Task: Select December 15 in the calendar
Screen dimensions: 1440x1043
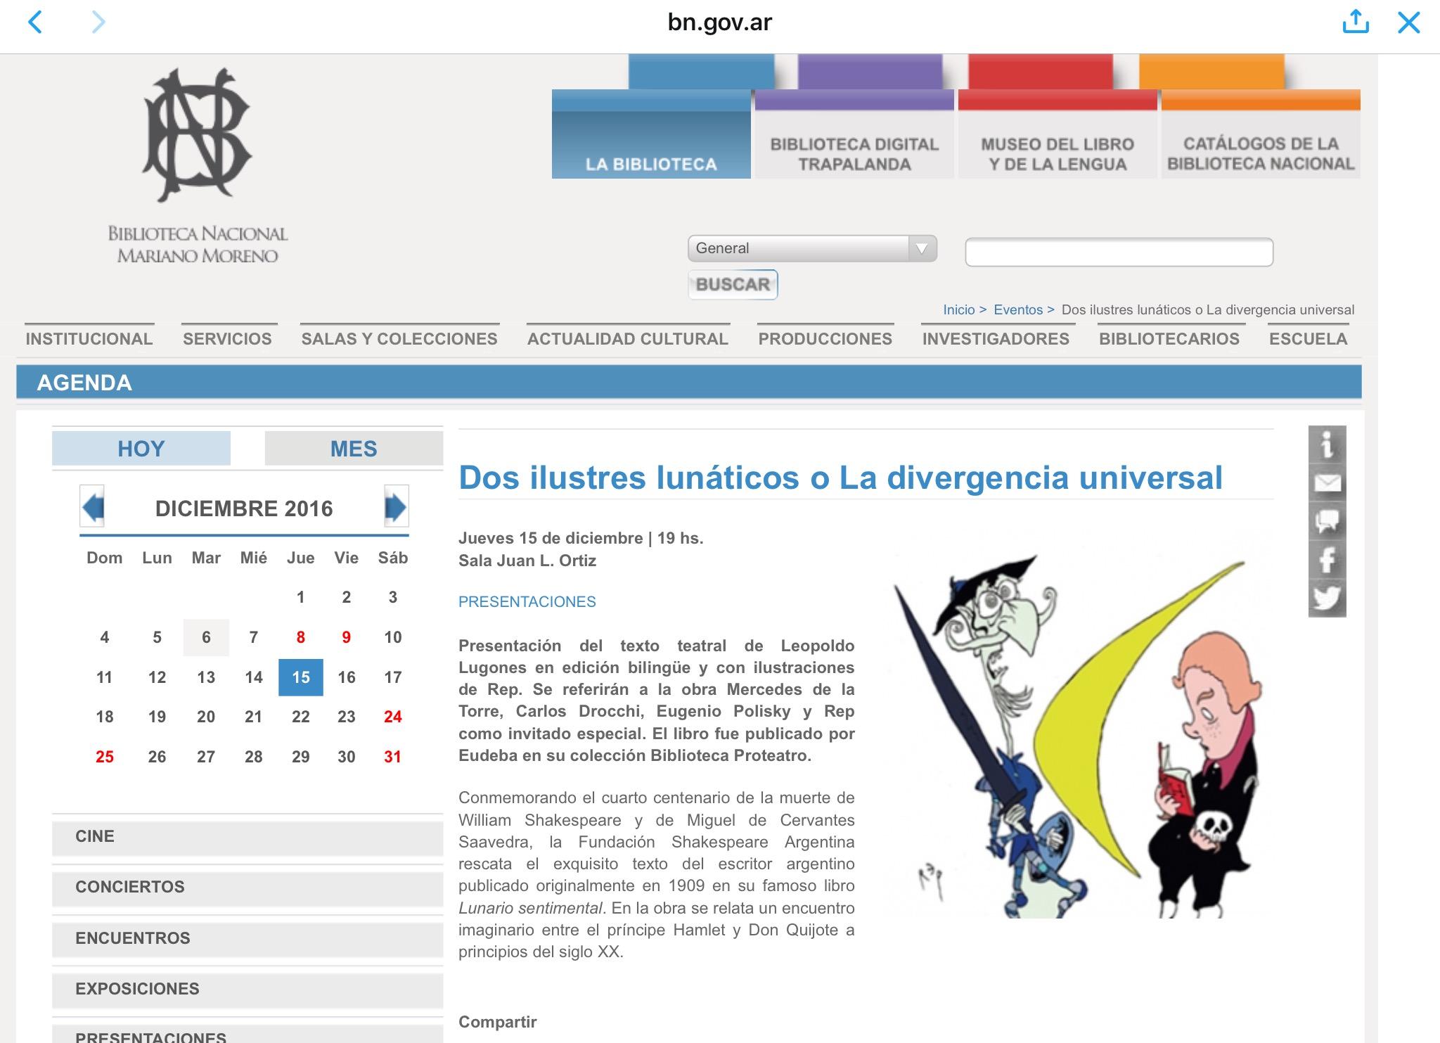Action: pyautogui.click(x=301, y=677)
